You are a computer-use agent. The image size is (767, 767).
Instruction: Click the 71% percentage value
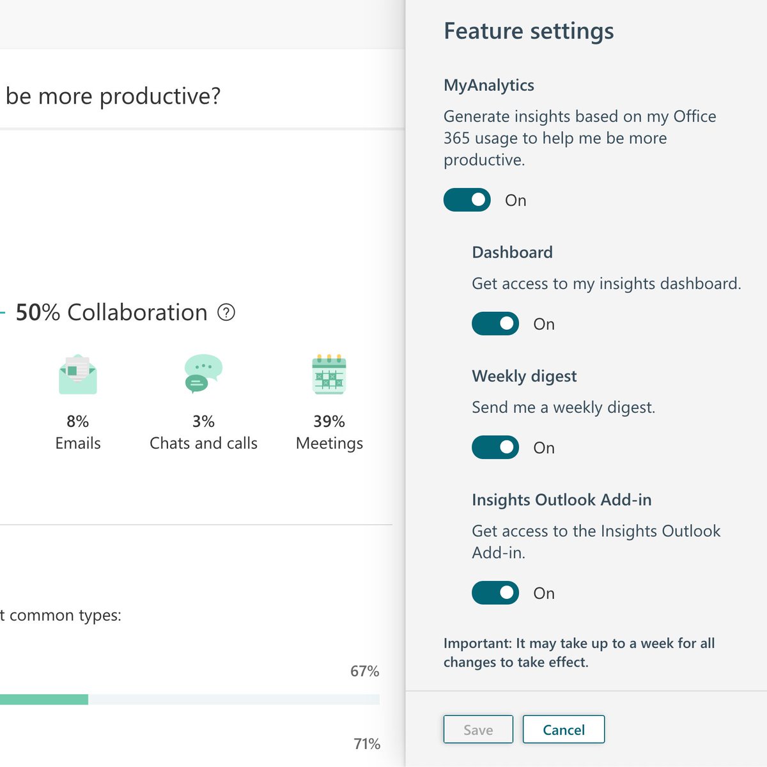[367, 744]
